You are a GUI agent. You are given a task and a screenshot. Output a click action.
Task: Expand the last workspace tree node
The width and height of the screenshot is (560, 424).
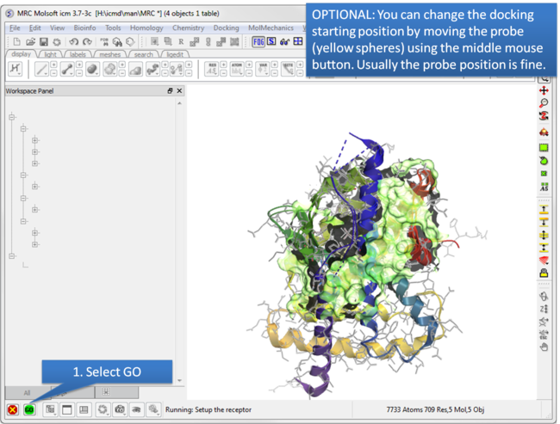12,255
